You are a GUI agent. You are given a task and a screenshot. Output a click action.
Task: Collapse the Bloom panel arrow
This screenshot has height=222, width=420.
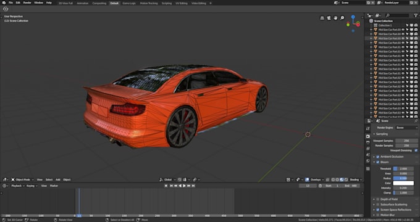click(374, 162)
